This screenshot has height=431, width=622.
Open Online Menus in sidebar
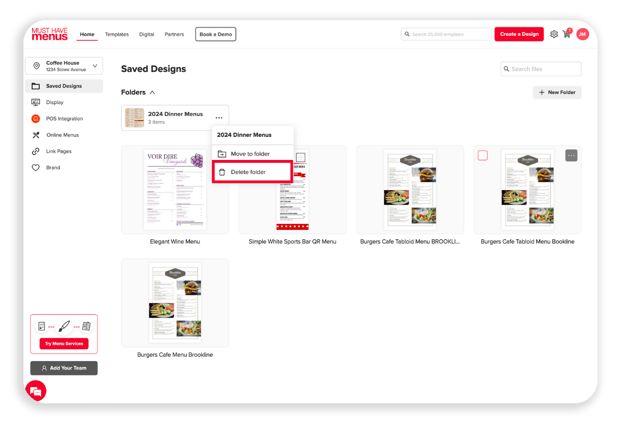click(64, 135)
